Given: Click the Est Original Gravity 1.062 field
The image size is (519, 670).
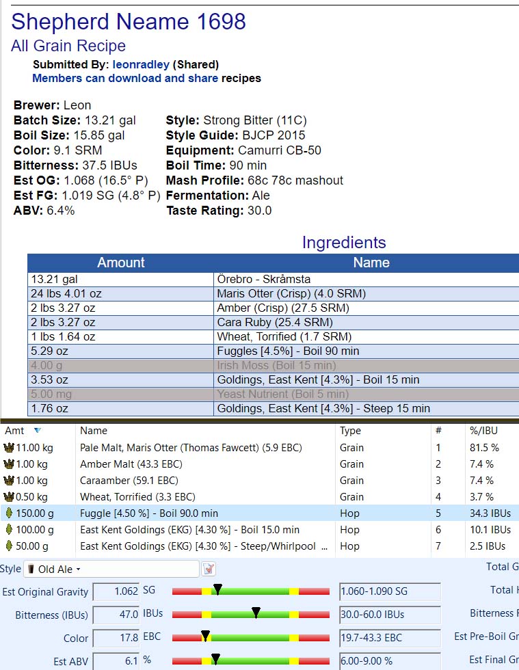Looking at the screenshot, I should (116, 591).
